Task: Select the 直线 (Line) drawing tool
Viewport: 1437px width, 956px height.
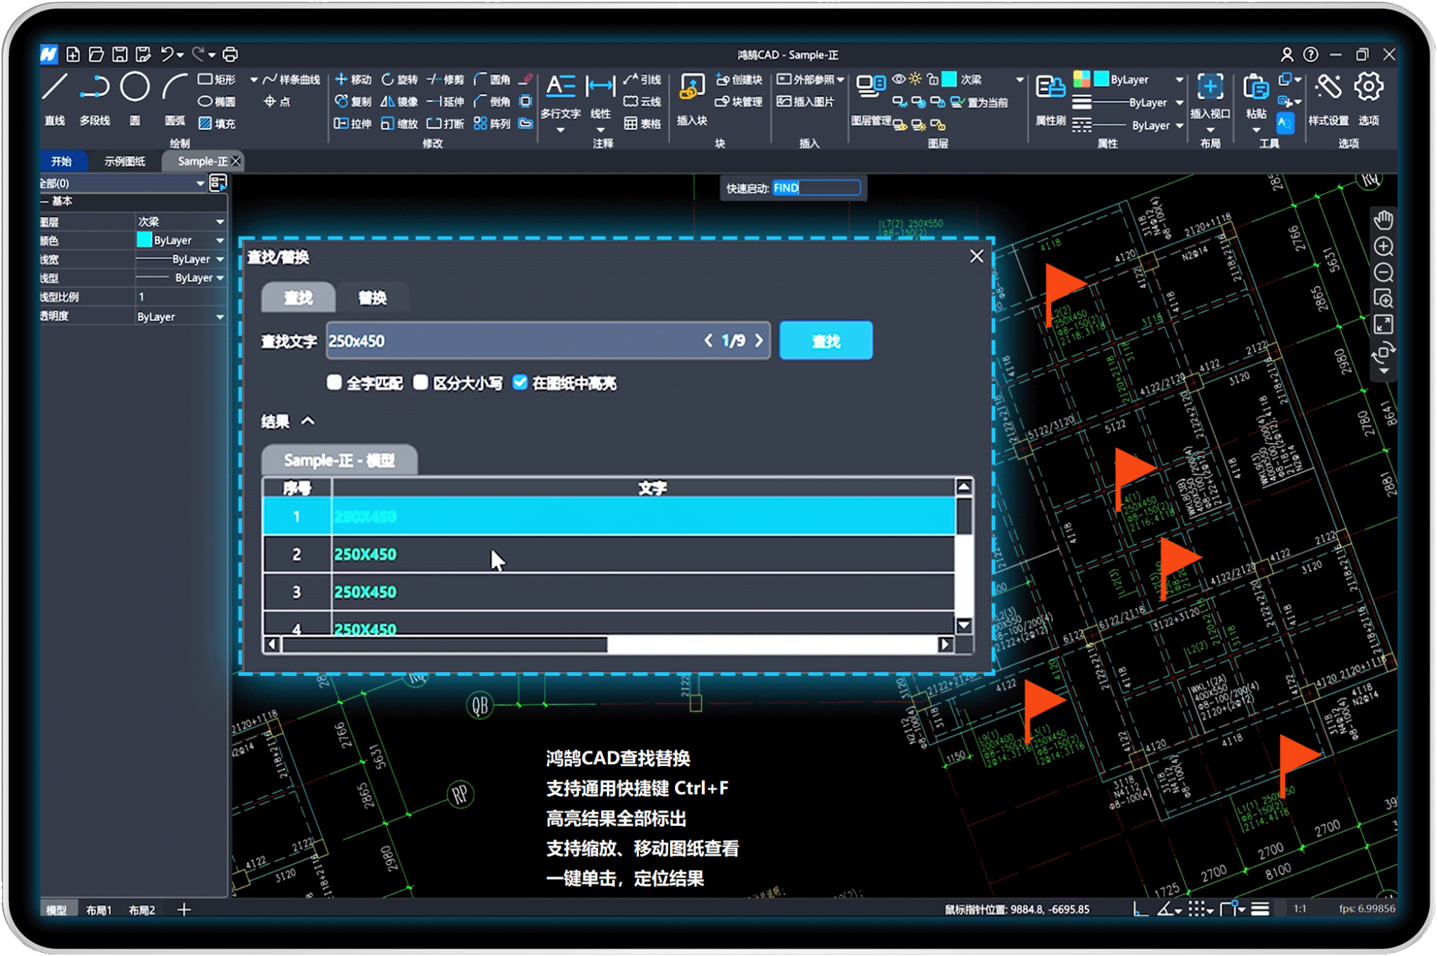Action: coord(55,98)
